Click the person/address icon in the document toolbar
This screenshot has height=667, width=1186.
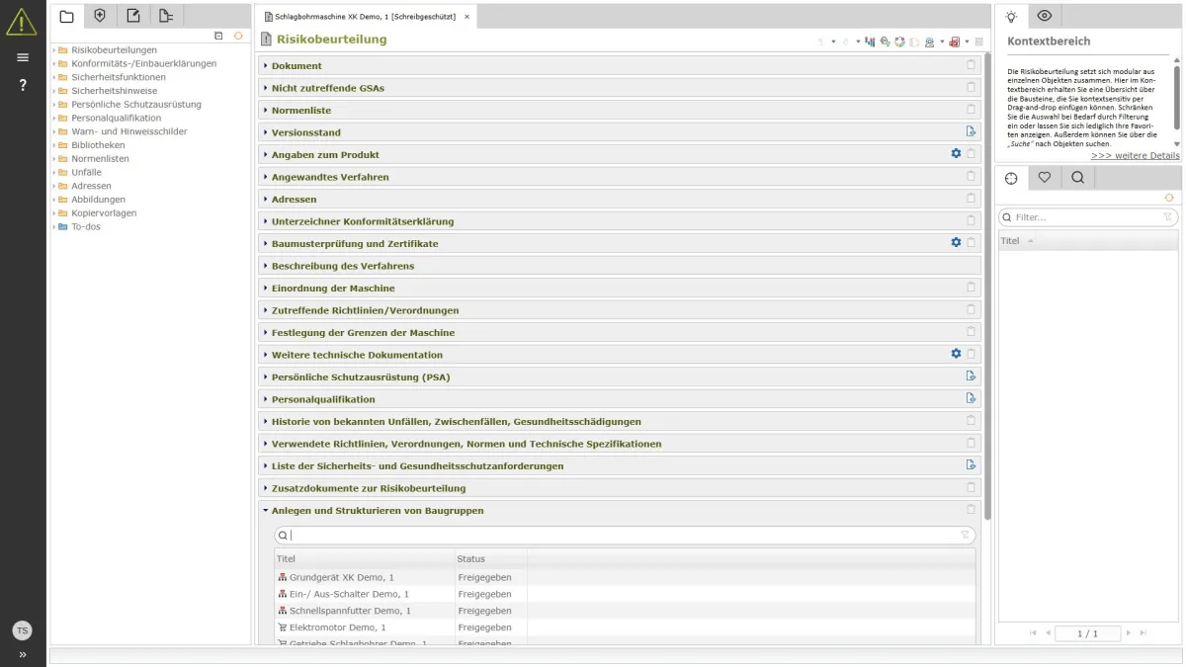930,42
